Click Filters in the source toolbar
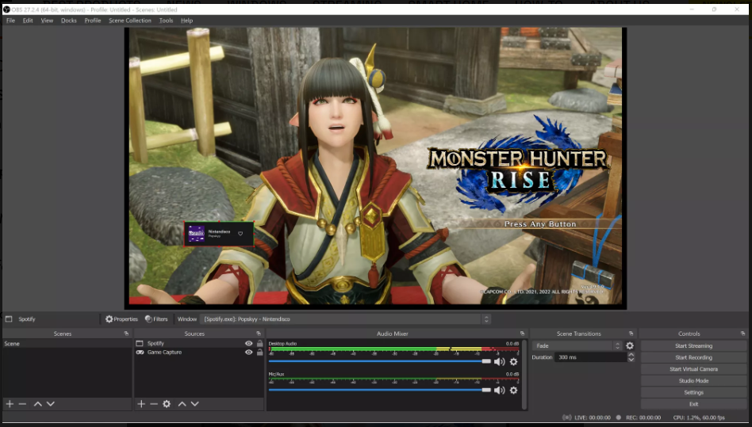 point(156,318)
